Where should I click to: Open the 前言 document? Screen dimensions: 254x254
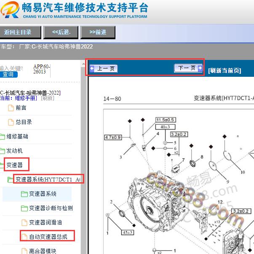click(x=21, y=108)
